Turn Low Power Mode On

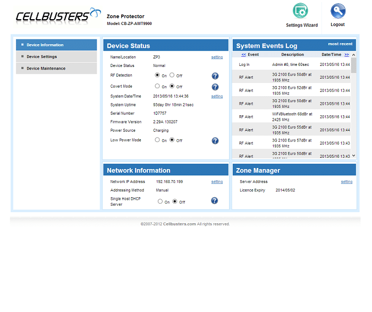pyautogui.click(x=157, y=140)
